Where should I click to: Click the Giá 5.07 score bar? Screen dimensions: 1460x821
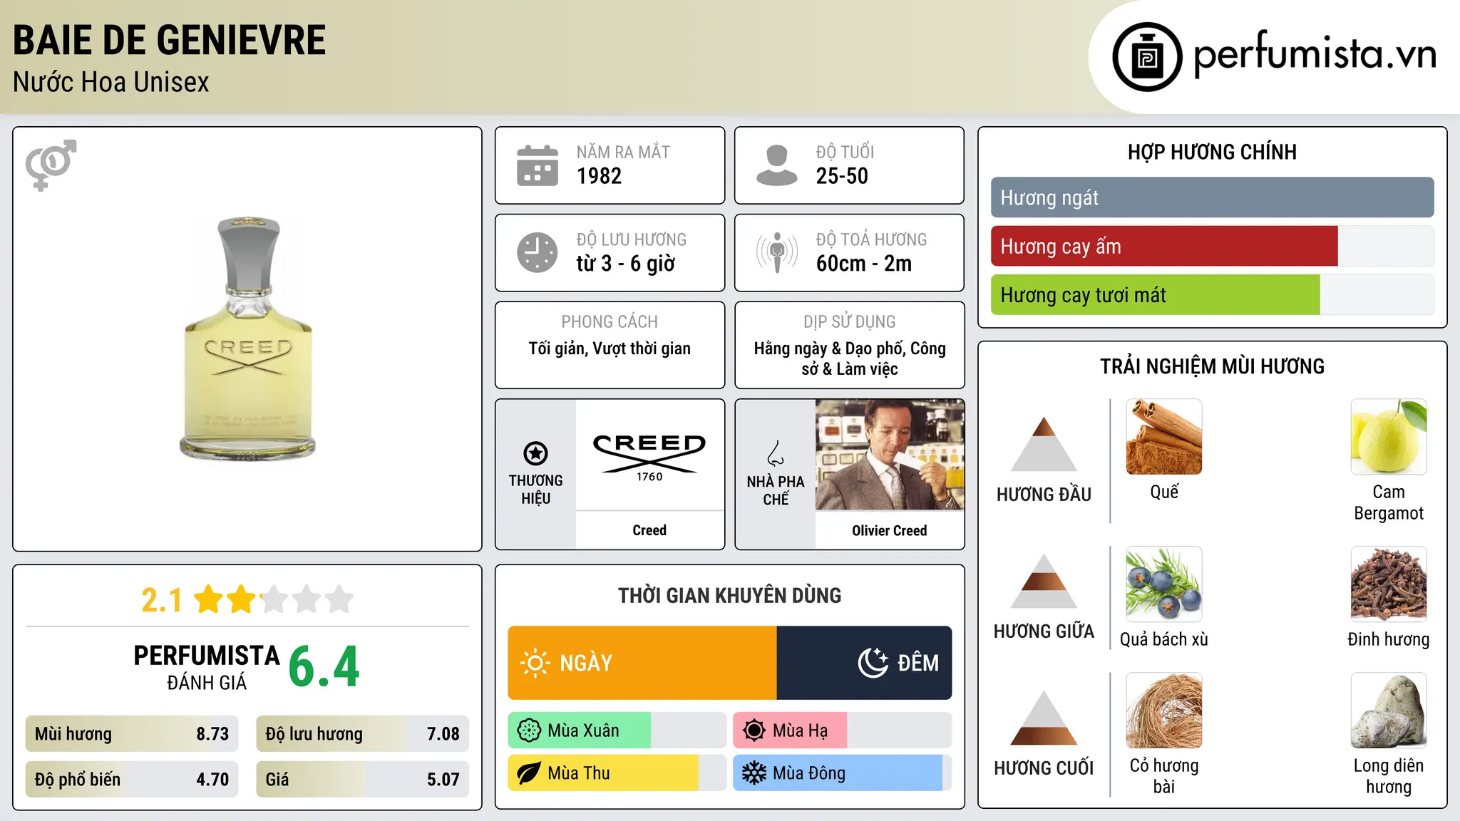coord(363,780)
